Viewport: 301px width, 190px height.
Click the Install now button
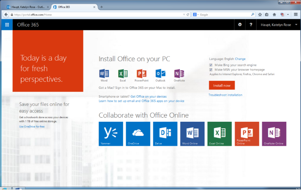coord(222,85)
